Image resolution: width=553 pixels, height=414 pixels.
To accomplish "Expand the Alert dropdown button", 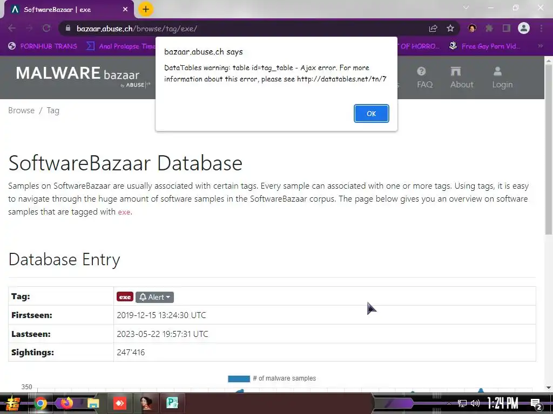I will (154, 297).
